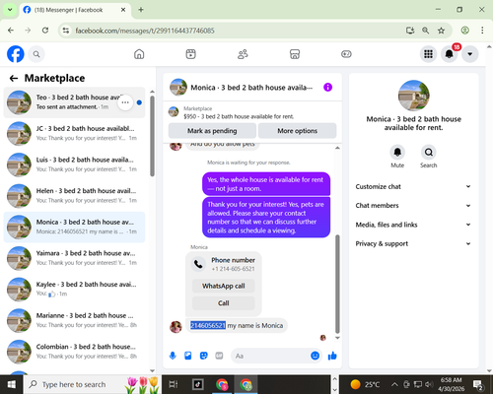Click the phone handset icon in number card
This screenshot has width=493, height=394.
[x=198, y=264]
